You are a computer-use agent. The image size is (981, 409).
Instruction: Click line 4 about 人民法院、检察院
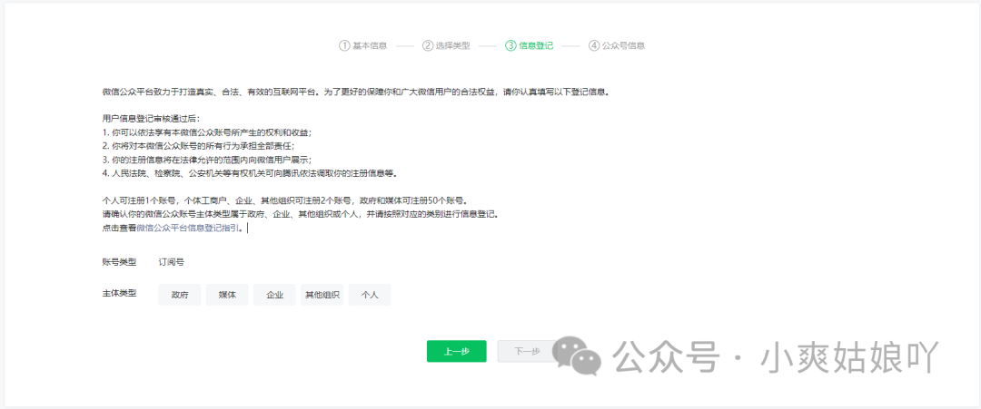pyautogui.click(x=250, y=173)
